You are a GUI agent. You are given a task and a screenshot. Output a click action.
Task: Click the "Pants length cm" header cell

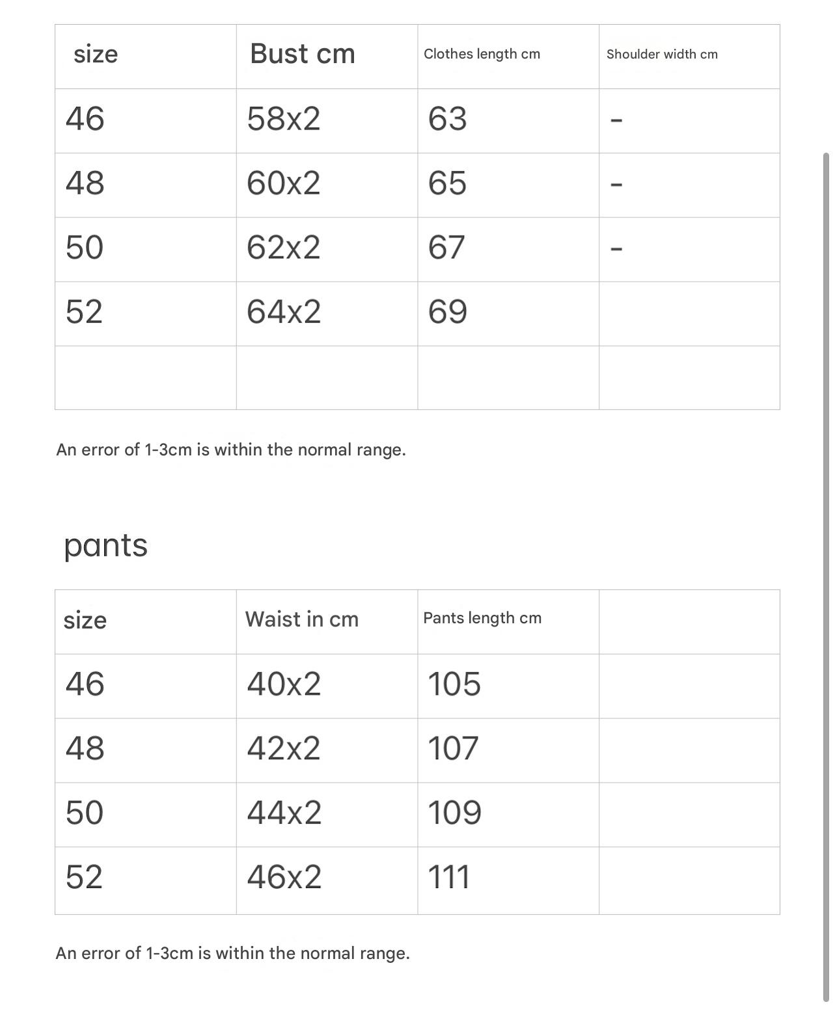click(x=482, y=618)
